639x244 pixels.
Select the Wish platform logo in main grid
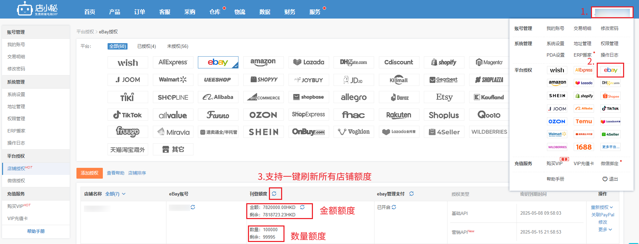128,62
